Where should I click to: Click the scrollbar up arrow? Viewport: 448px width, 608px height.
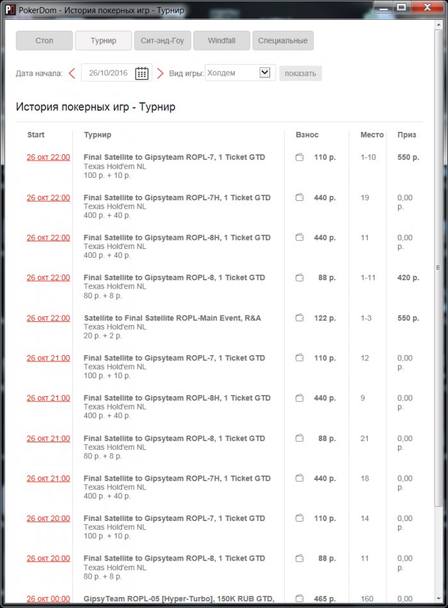click(438, 25)
